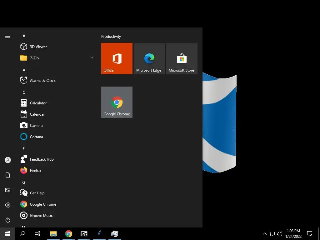Expand the 7-Zip folder chevron
Image resolution: width=320 pixels, height=240 pixels.
click(x=92, y=58)
